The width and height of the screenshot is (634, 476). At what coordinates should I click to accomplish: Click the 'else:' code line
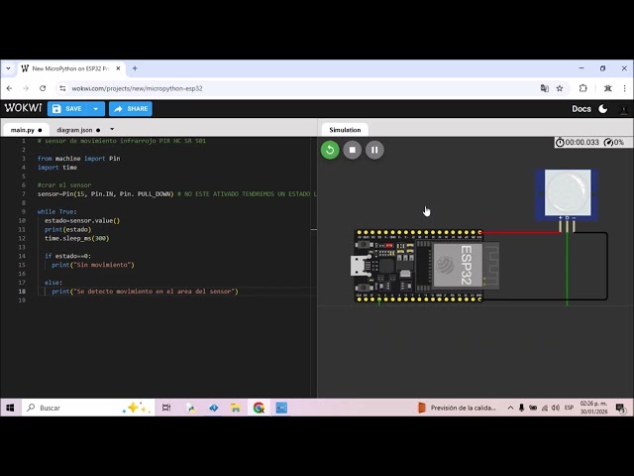pos(53,283)
